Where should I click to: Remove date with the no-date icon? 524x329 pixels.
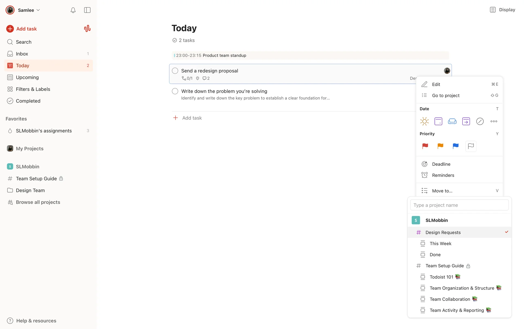pos(480,121)
